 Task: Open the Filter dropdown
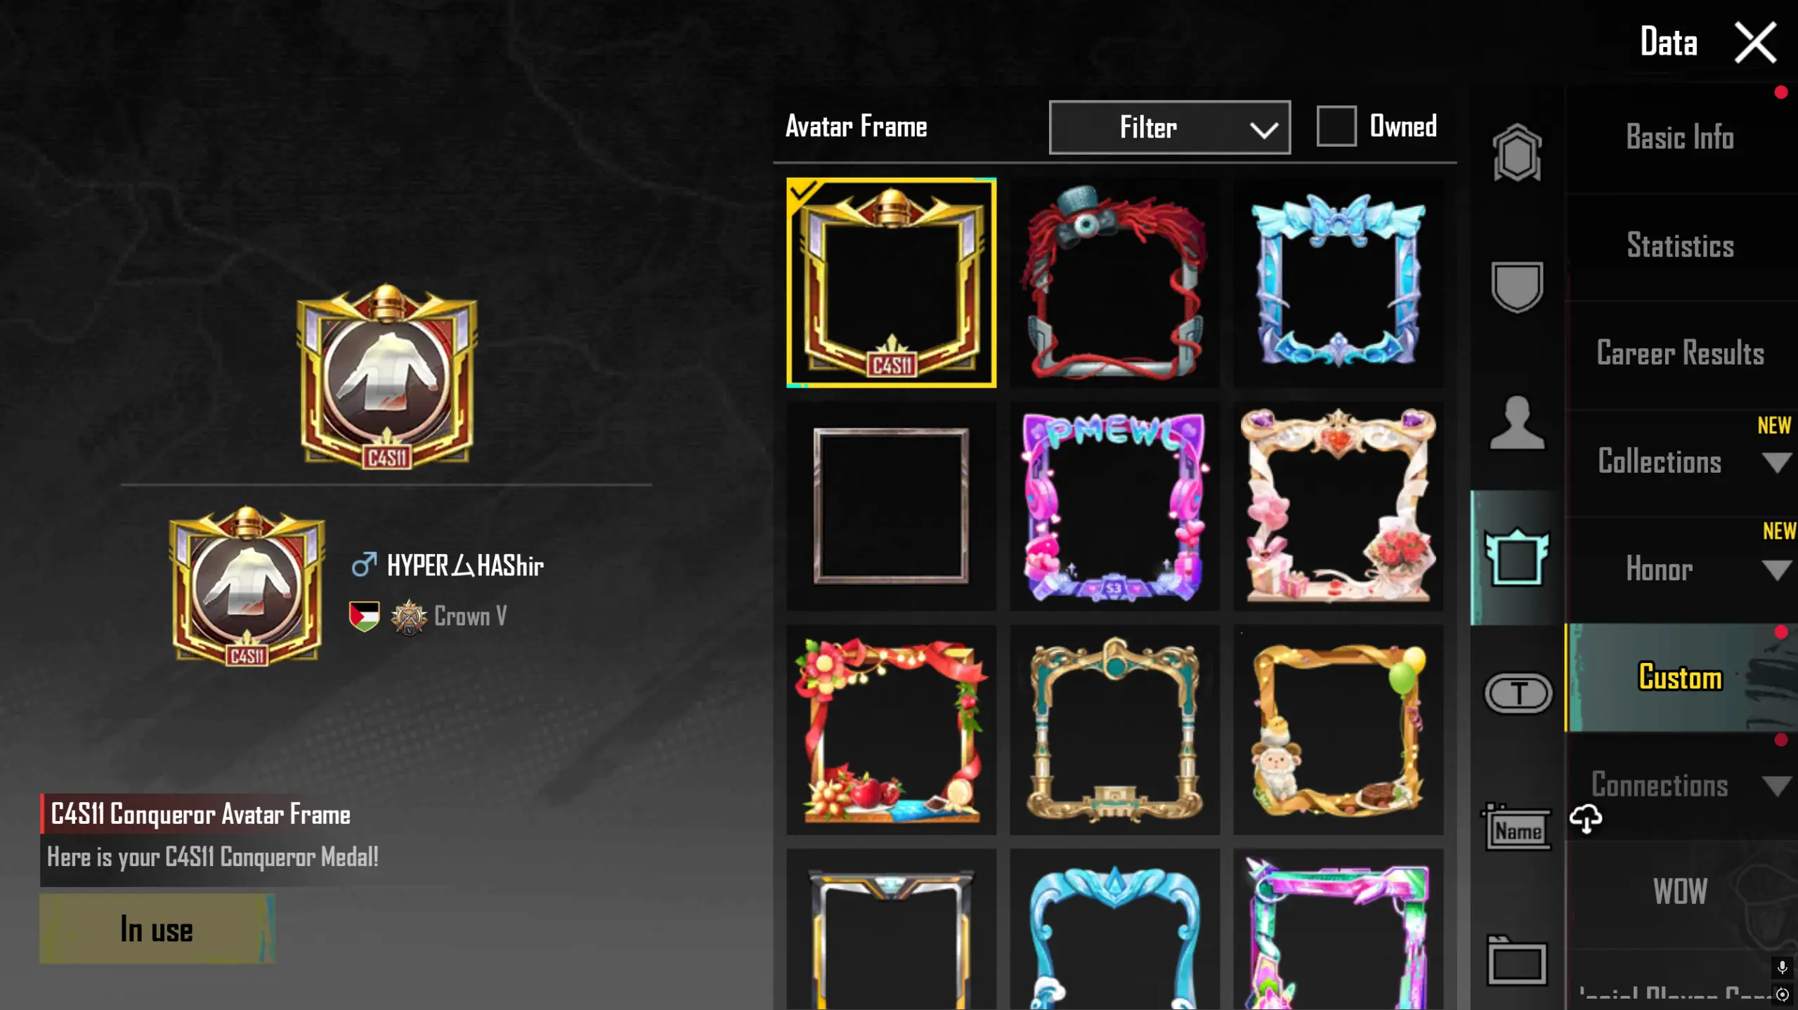[x=1169, y=127]
